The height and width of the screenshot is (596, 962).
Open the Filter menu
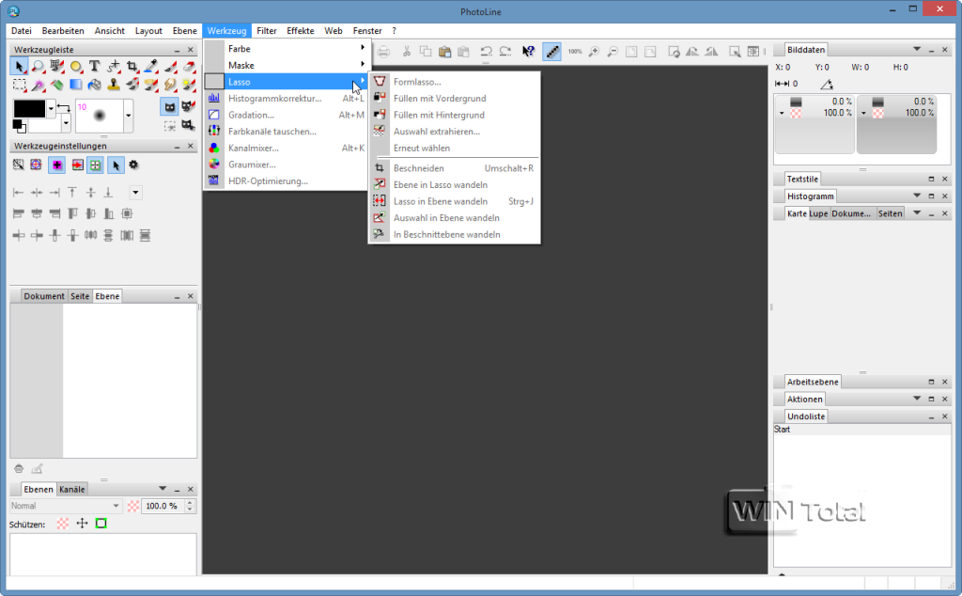(266, 31)
